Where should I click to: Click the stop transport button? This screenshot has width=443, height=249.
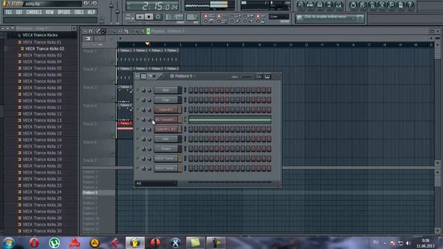[149, 17]
